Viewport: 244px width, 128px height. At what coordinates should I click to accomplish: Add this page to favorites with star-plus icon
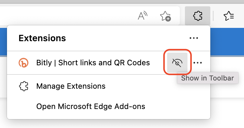click(x=166, y=16)
